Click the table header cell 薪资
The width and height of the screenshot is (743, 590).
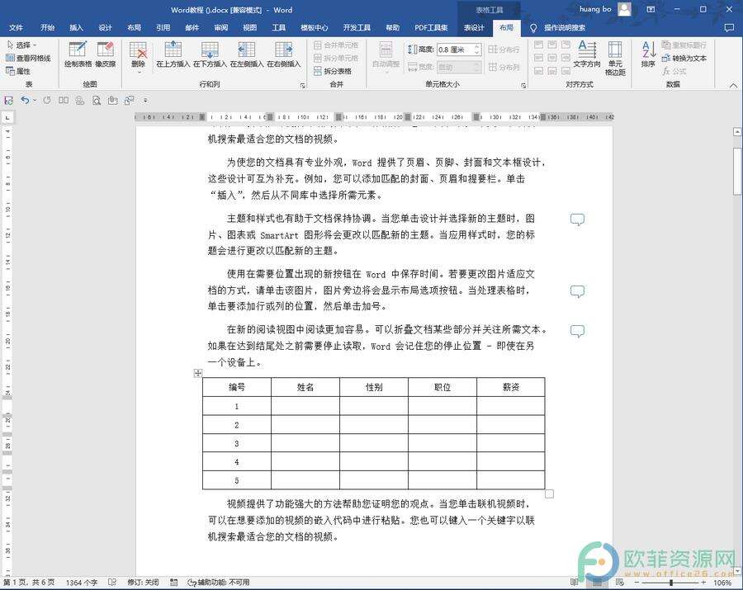click(x=511, y=387)
